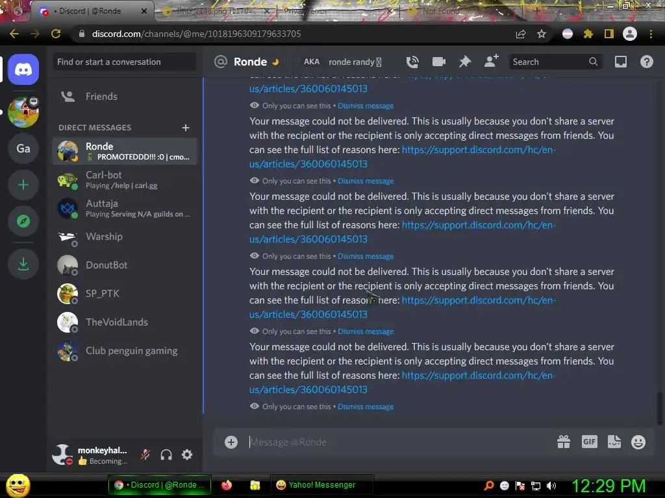This screenshot has width=665, height=498.
Task: Open the emoji picker
Action: [x=638, y=442]
